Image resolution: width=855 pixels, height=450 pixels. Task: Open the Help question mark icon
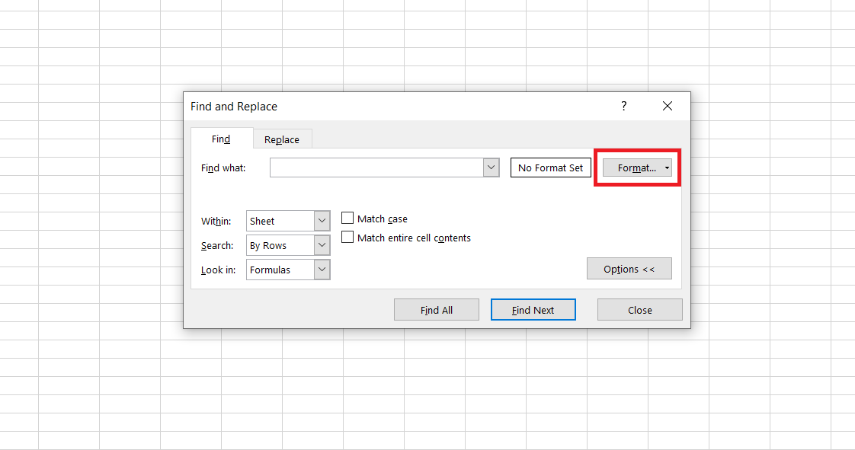[x=624, y=106]
